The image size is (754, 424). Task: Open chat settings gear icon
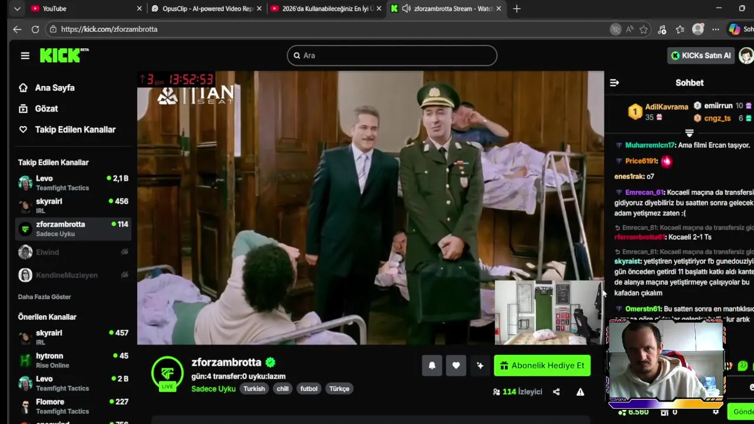(x=716, y=412)
